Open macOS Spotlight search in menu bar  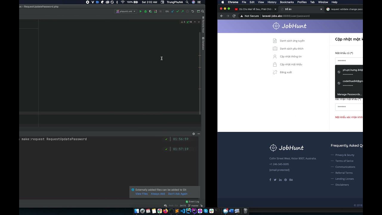coord(187,2)
